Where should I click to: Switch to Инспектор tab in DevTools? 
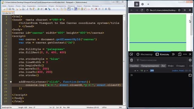(x=145, y=54)
